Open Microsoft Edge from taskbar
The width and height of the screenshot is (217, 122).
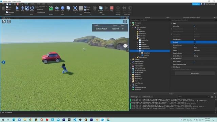(x=14, y=120)
